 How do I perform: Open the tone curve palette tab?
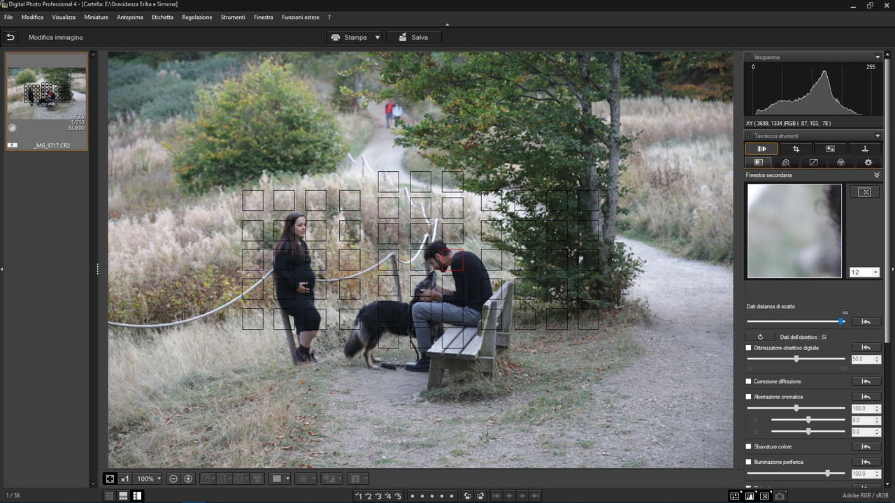point(813,162)
